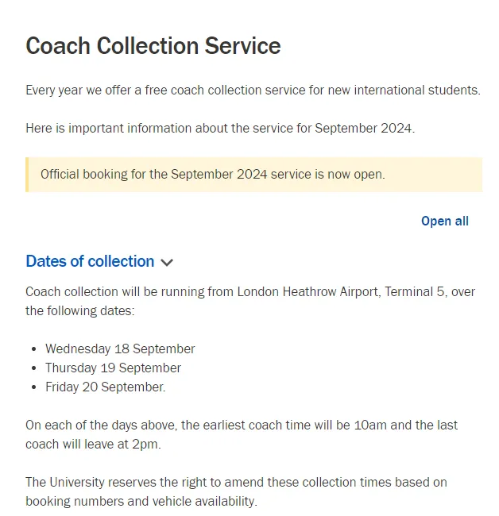Click the yellow left border of the notice banner
This screenshot has width=499, height=516.
27,175
